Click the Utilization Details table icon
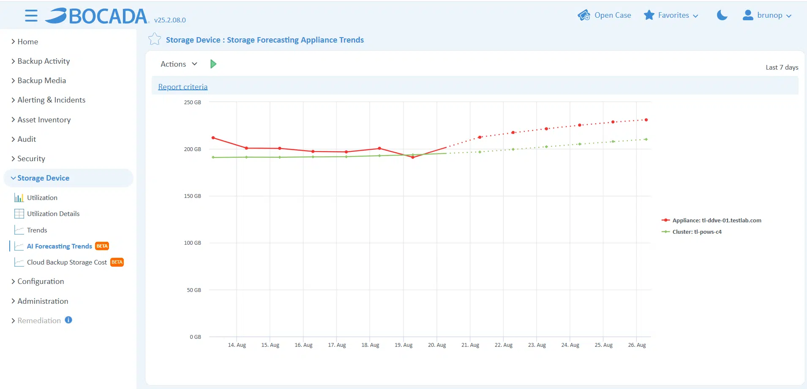 (x=19, y=213)
